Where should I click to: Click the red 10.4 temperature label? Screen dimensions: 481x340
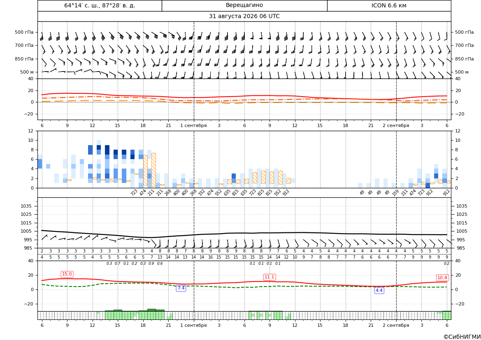(x=442, y=278)
